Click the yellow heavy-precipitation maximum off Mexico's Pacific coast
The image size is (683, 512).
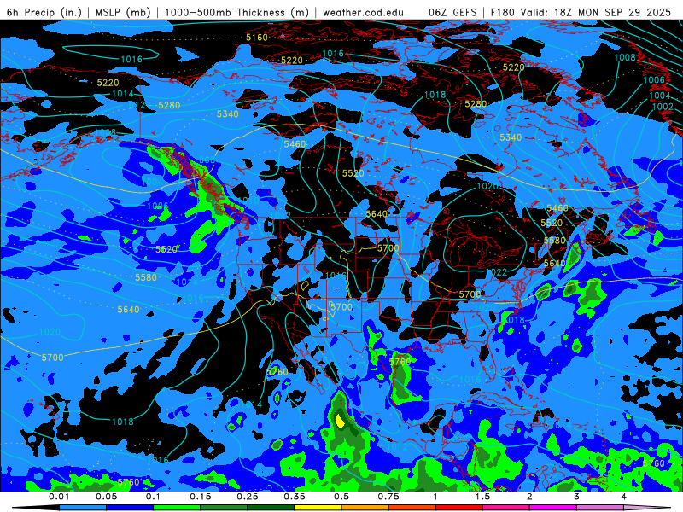point(340,421)
